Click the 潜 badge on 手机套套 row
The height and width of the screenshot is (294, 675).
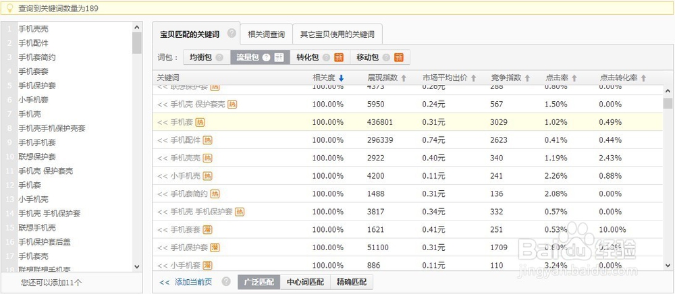point(208,229)
